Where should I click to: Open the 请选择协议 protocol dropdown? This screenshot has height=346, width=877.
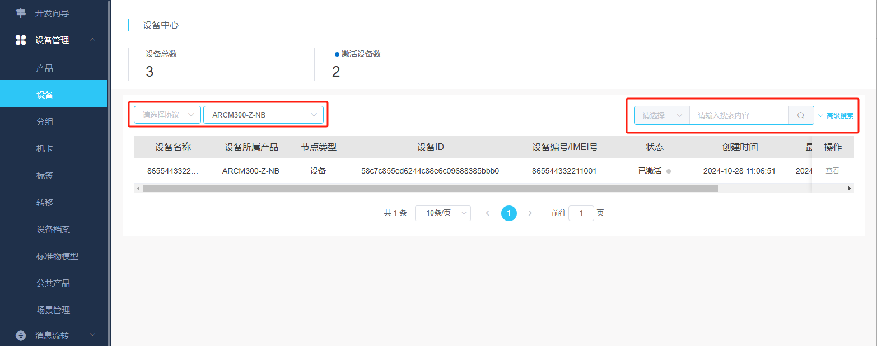[x=167, y=115]
